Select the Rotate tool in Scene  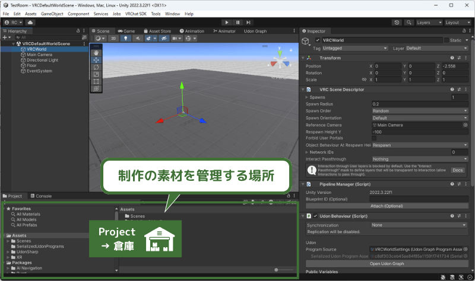click(96, 67)
